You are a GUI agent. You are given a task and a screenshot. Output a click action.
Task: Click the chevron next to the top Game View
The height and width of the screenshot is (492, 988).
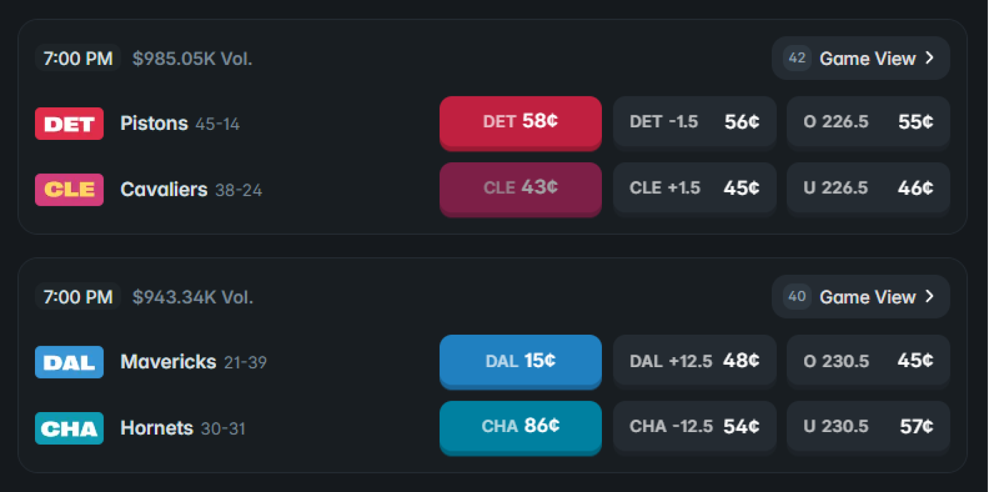point(930,58)
